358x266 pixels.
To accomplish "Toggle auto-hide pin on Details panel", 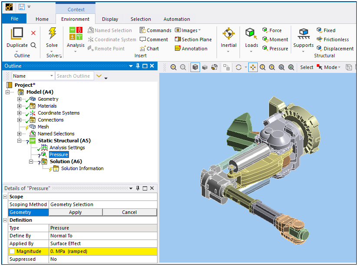I will 138,188.
